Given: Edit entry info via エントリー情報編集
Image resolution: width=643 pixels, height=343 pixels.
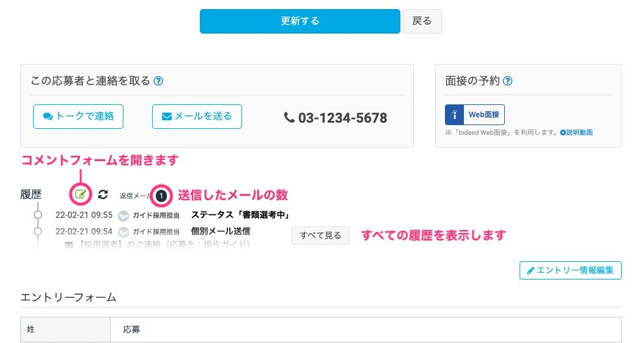Looking at the screenshot, I should click(x=570, y=270).
